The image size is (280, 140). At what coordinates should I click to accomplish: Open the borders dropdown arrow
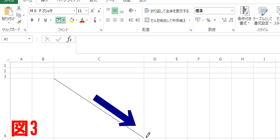coord(64,20)
